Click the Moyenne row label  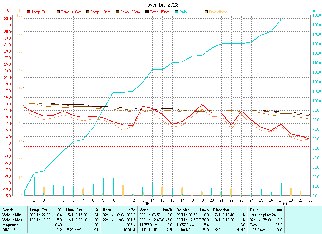pyautogui.click(x=10, y=225)
